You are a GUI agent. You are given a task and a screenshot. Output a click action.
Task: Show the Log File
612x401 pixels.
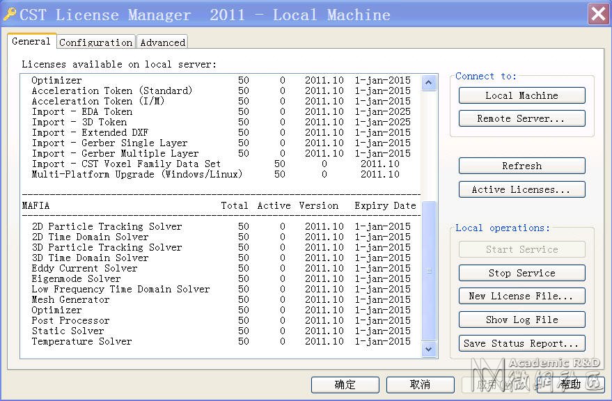tap(522, 320)
